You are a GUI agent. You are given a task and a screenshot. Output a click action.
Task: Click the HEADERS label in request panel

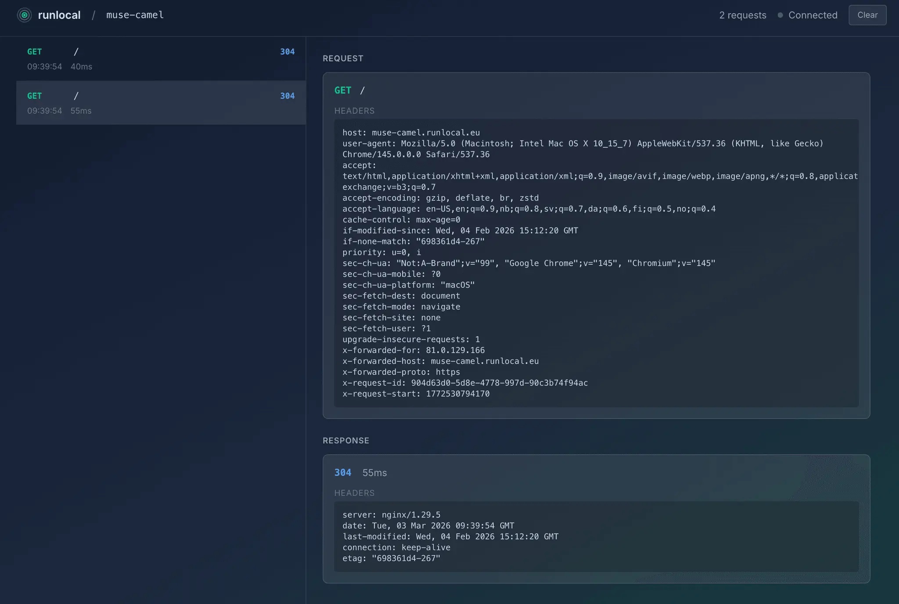coord(355,111)
